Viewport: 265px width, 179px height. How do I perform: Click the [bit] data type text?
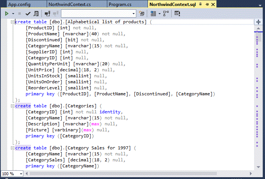click(72, 40)
